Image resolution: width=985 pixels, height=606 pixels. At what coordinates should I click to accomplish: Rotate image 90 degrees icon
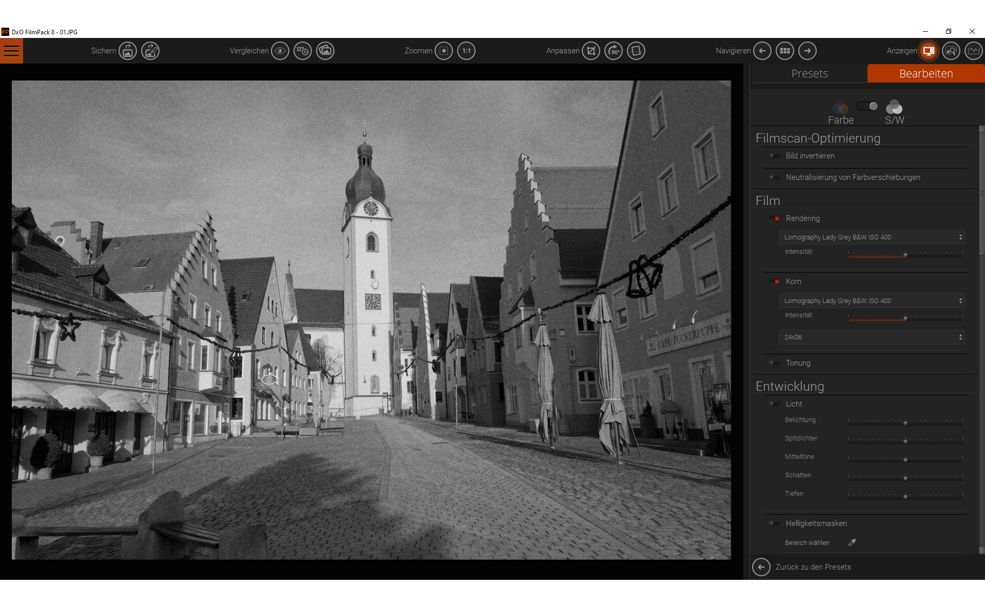click(614, 51)
